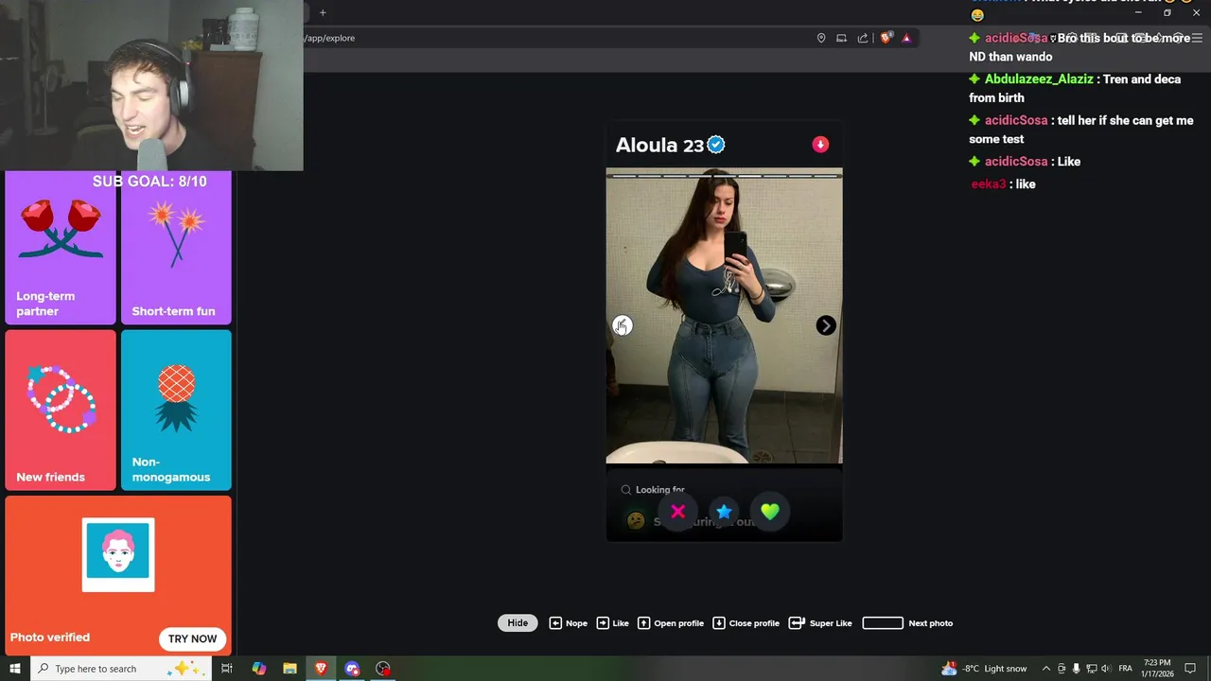Click the Type here to search box

pyautogui.click(x=121, y=669)
